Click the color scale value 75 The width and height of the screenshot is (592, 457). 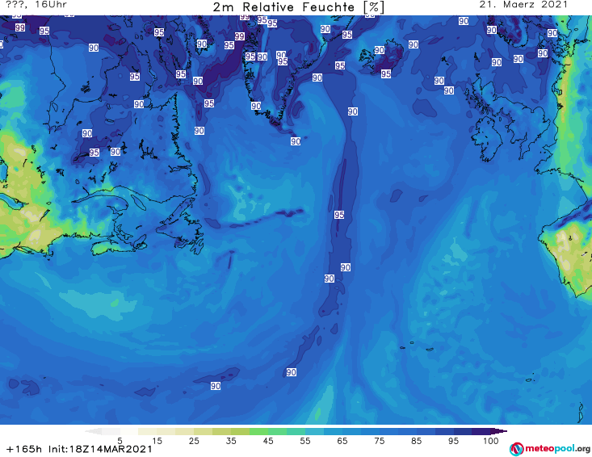tap(379, 441)
